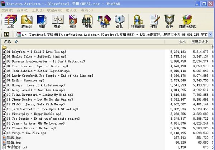Select 11.Jimmy Bondoc - Let Me Be the One.mp3
The width and height of the screenshot is (215, 150).
click(40, 100)
